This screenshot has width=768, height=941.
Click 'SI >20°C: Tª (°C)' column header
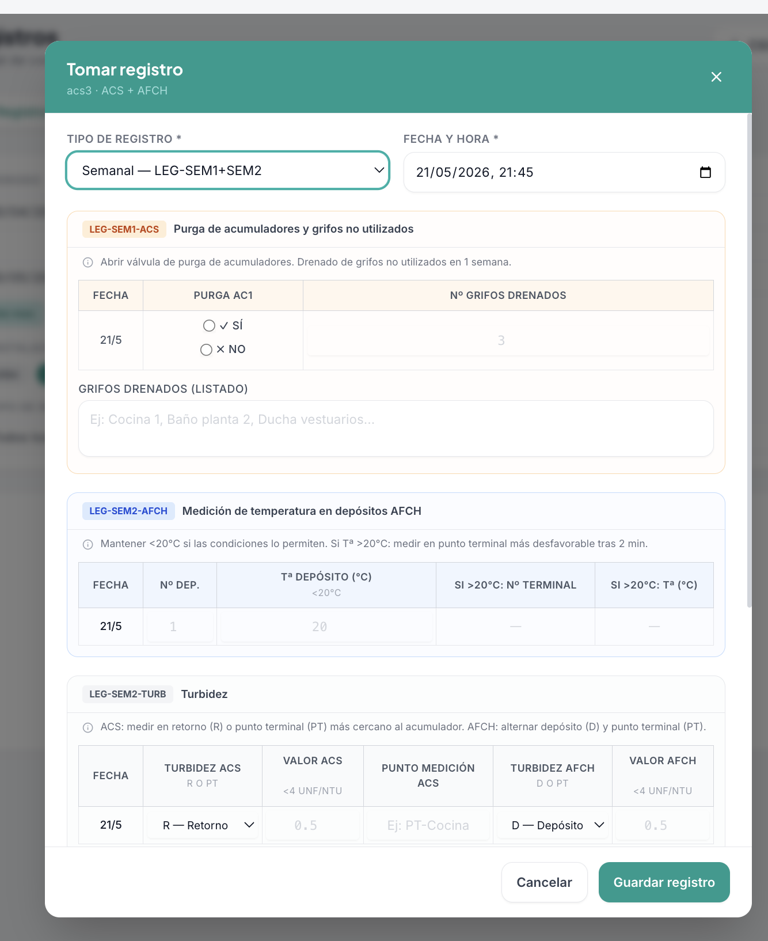click(654, 585)
